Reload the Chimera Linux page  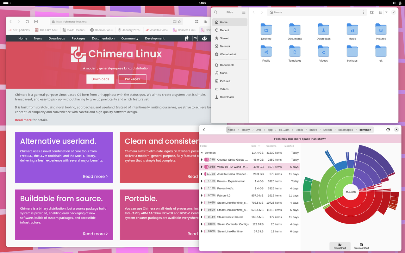(28, 22)
